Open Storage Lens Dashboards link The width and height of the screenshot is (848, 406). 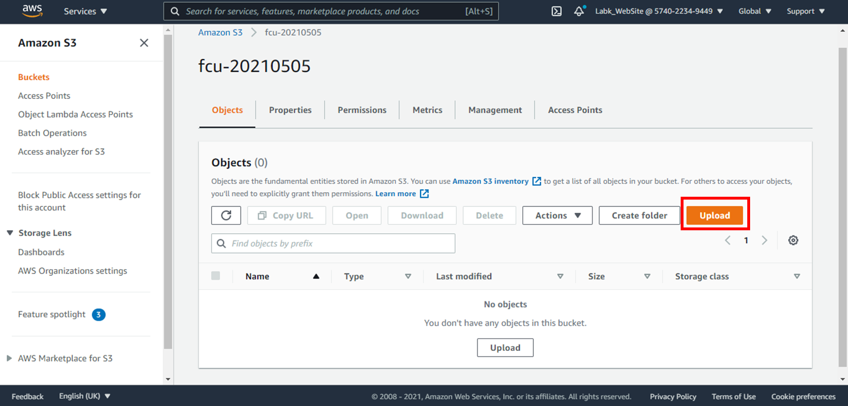tap(41, 252)
